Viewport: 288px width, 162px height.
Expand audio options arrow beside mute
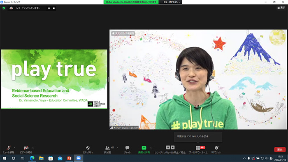[x=14, y=148]
